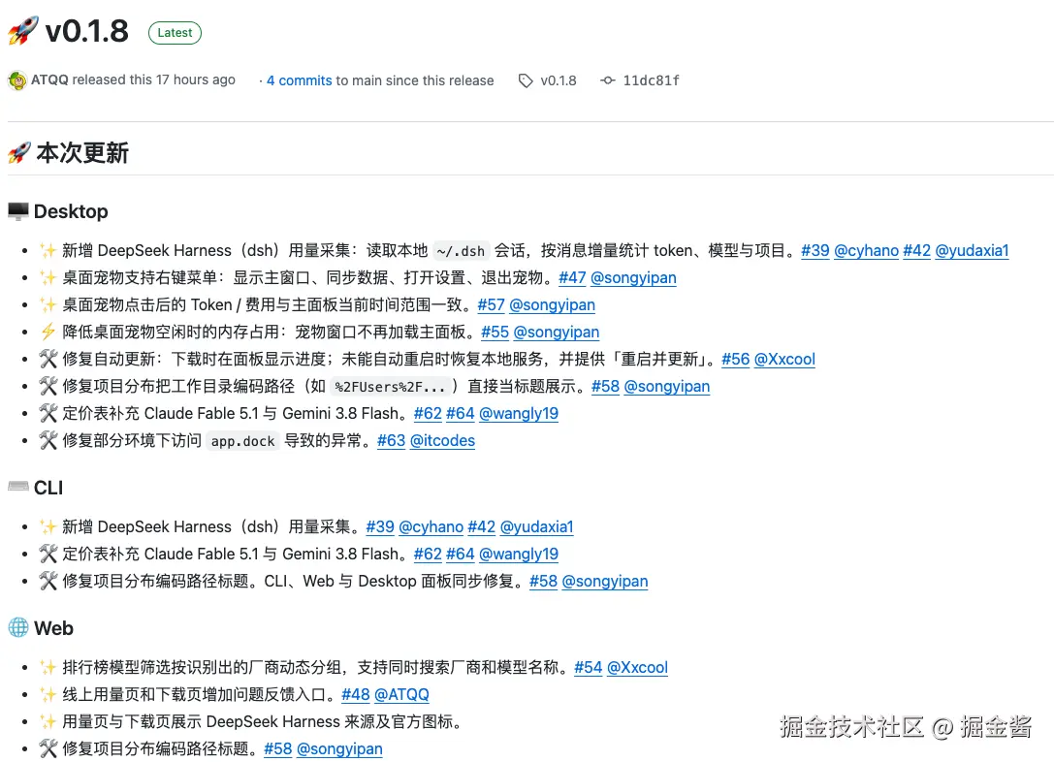
Task: Click the Desktop section heading
Action: (71, 211)
